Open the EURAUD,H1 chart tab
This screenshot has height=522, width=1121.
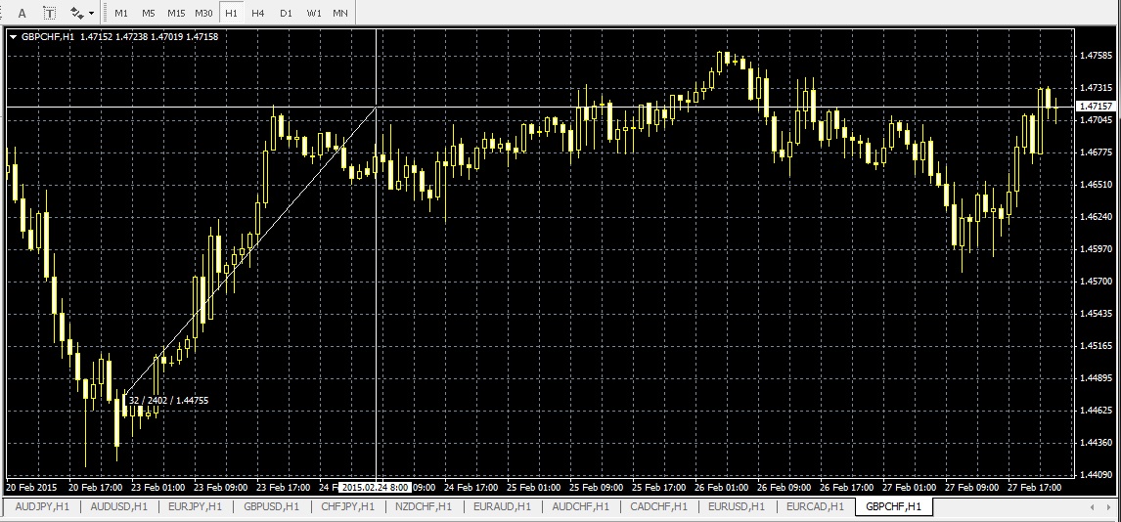pyautogui.click(x=502, y=506)
